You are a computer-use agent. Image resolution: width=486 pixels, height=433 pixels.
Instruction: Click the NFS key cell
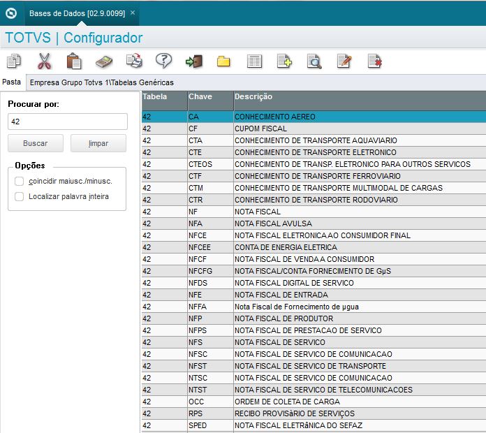[x=210, y=342]
